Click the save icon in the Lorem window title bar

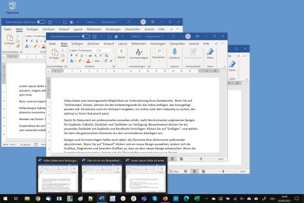[x=50, y=22]
